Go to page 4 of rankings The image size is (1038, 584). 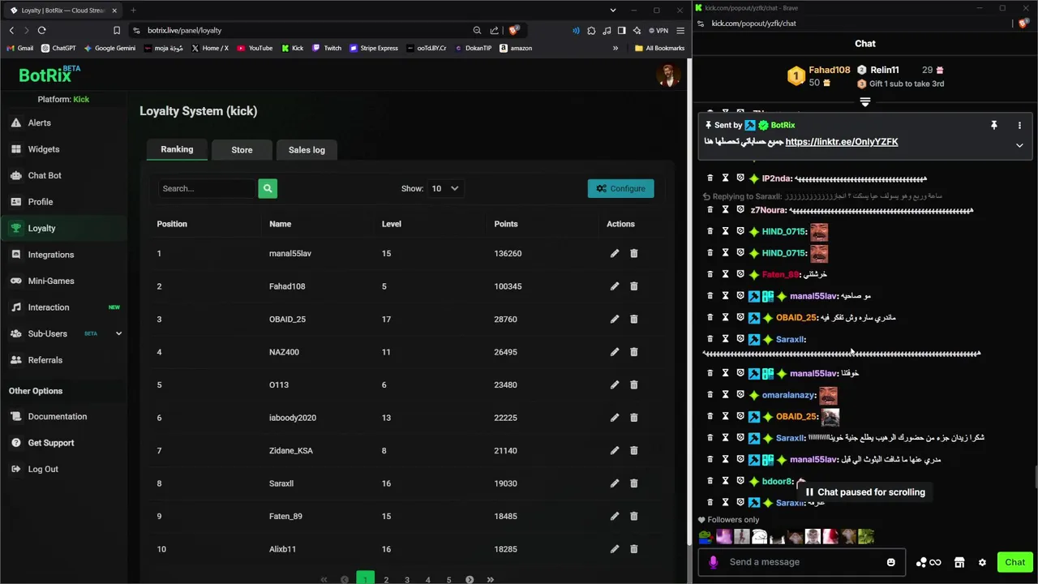point(428,579)
